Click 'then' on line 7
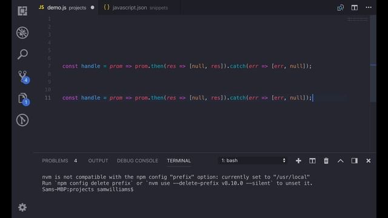 coord(157,66)
